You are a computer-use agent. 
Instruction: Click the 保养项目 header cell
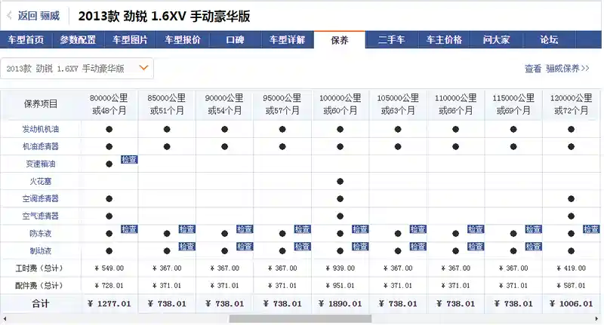41,104
